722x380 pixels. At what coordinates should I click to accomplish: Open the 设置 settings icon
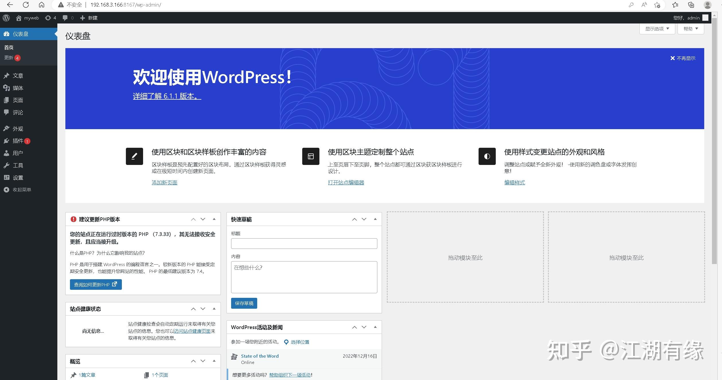[7, 177]
